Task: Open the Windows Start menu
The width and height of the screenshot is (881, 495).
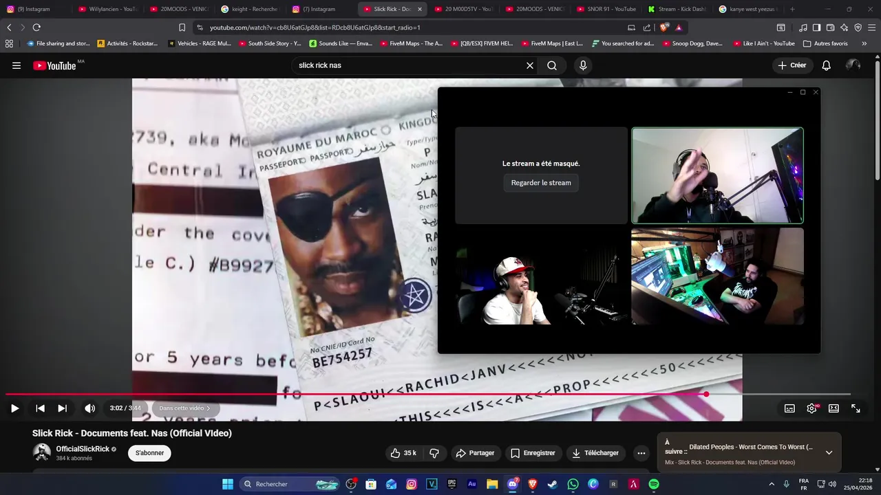Action: (x=227, y=484)
